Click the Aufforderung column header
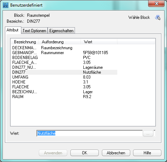This screenshot has height=162, width=167. coord(60,42)
